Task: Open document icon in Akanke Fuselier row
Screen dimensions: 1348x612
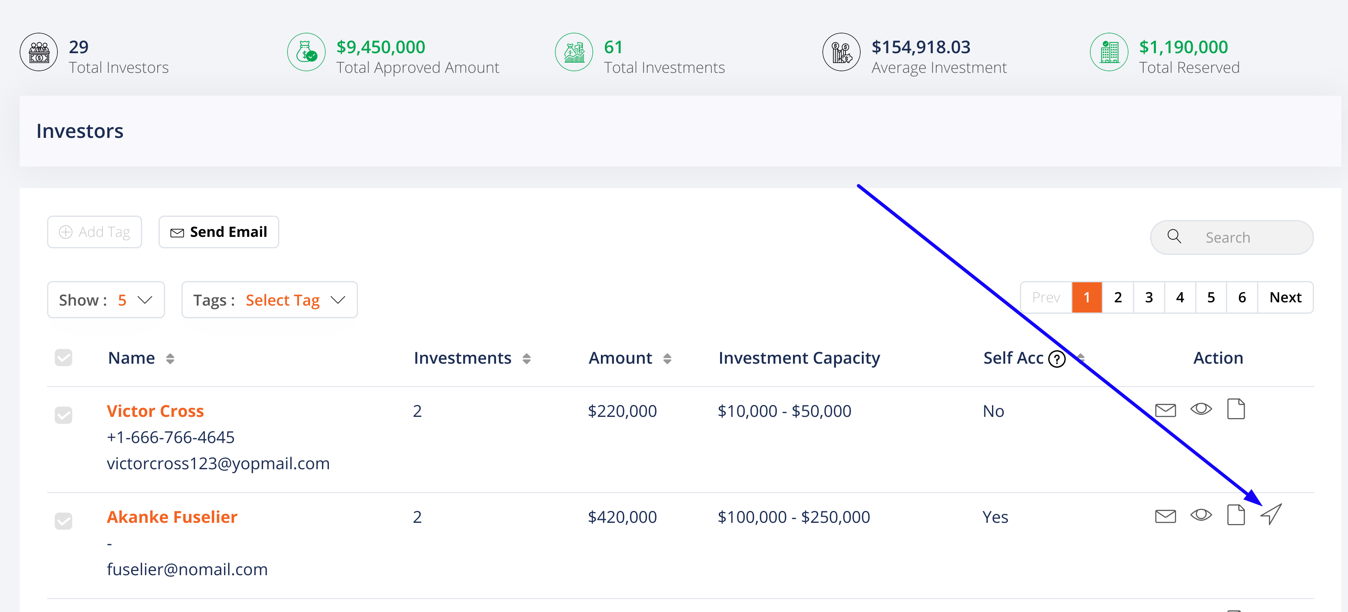Action: pos(1235,515)
